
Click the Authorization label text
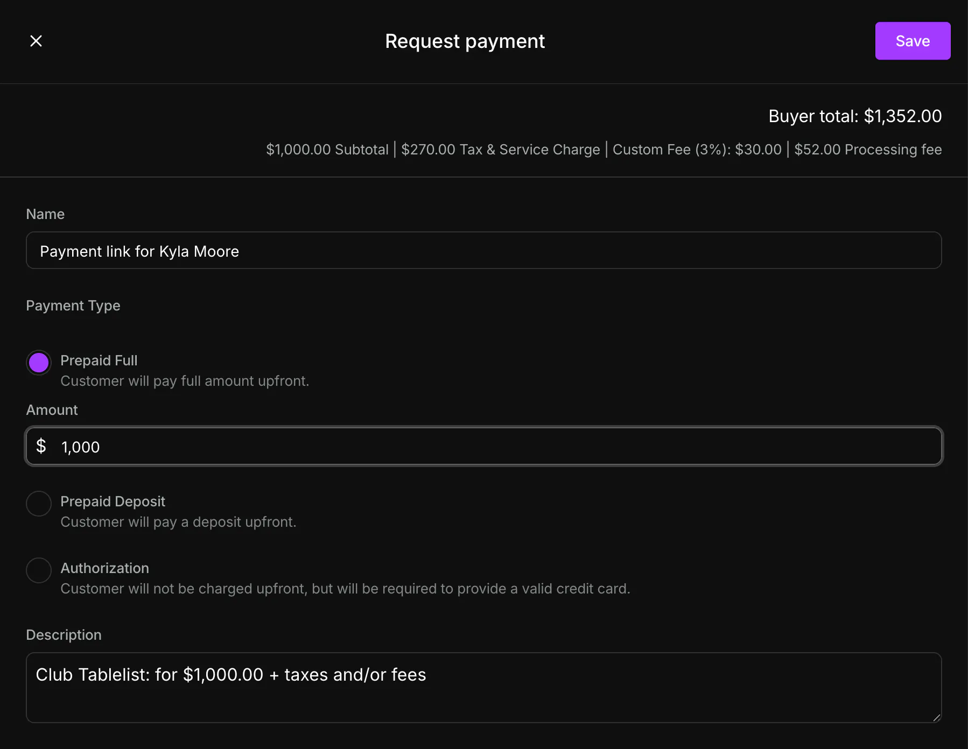coord(104,568)
